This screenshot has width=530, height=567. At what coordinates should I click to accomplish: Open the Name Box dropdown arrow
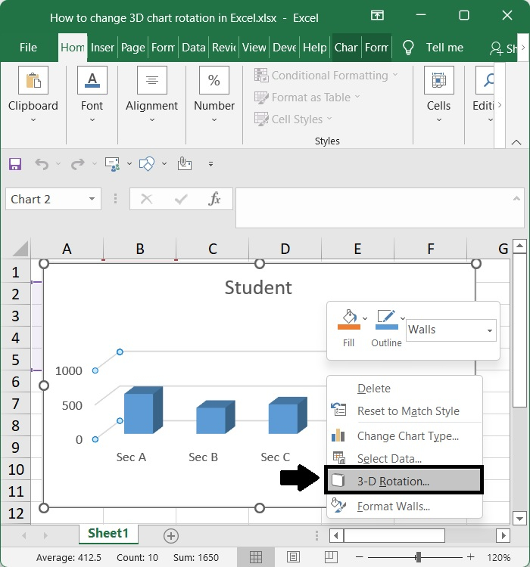[92, 199]
